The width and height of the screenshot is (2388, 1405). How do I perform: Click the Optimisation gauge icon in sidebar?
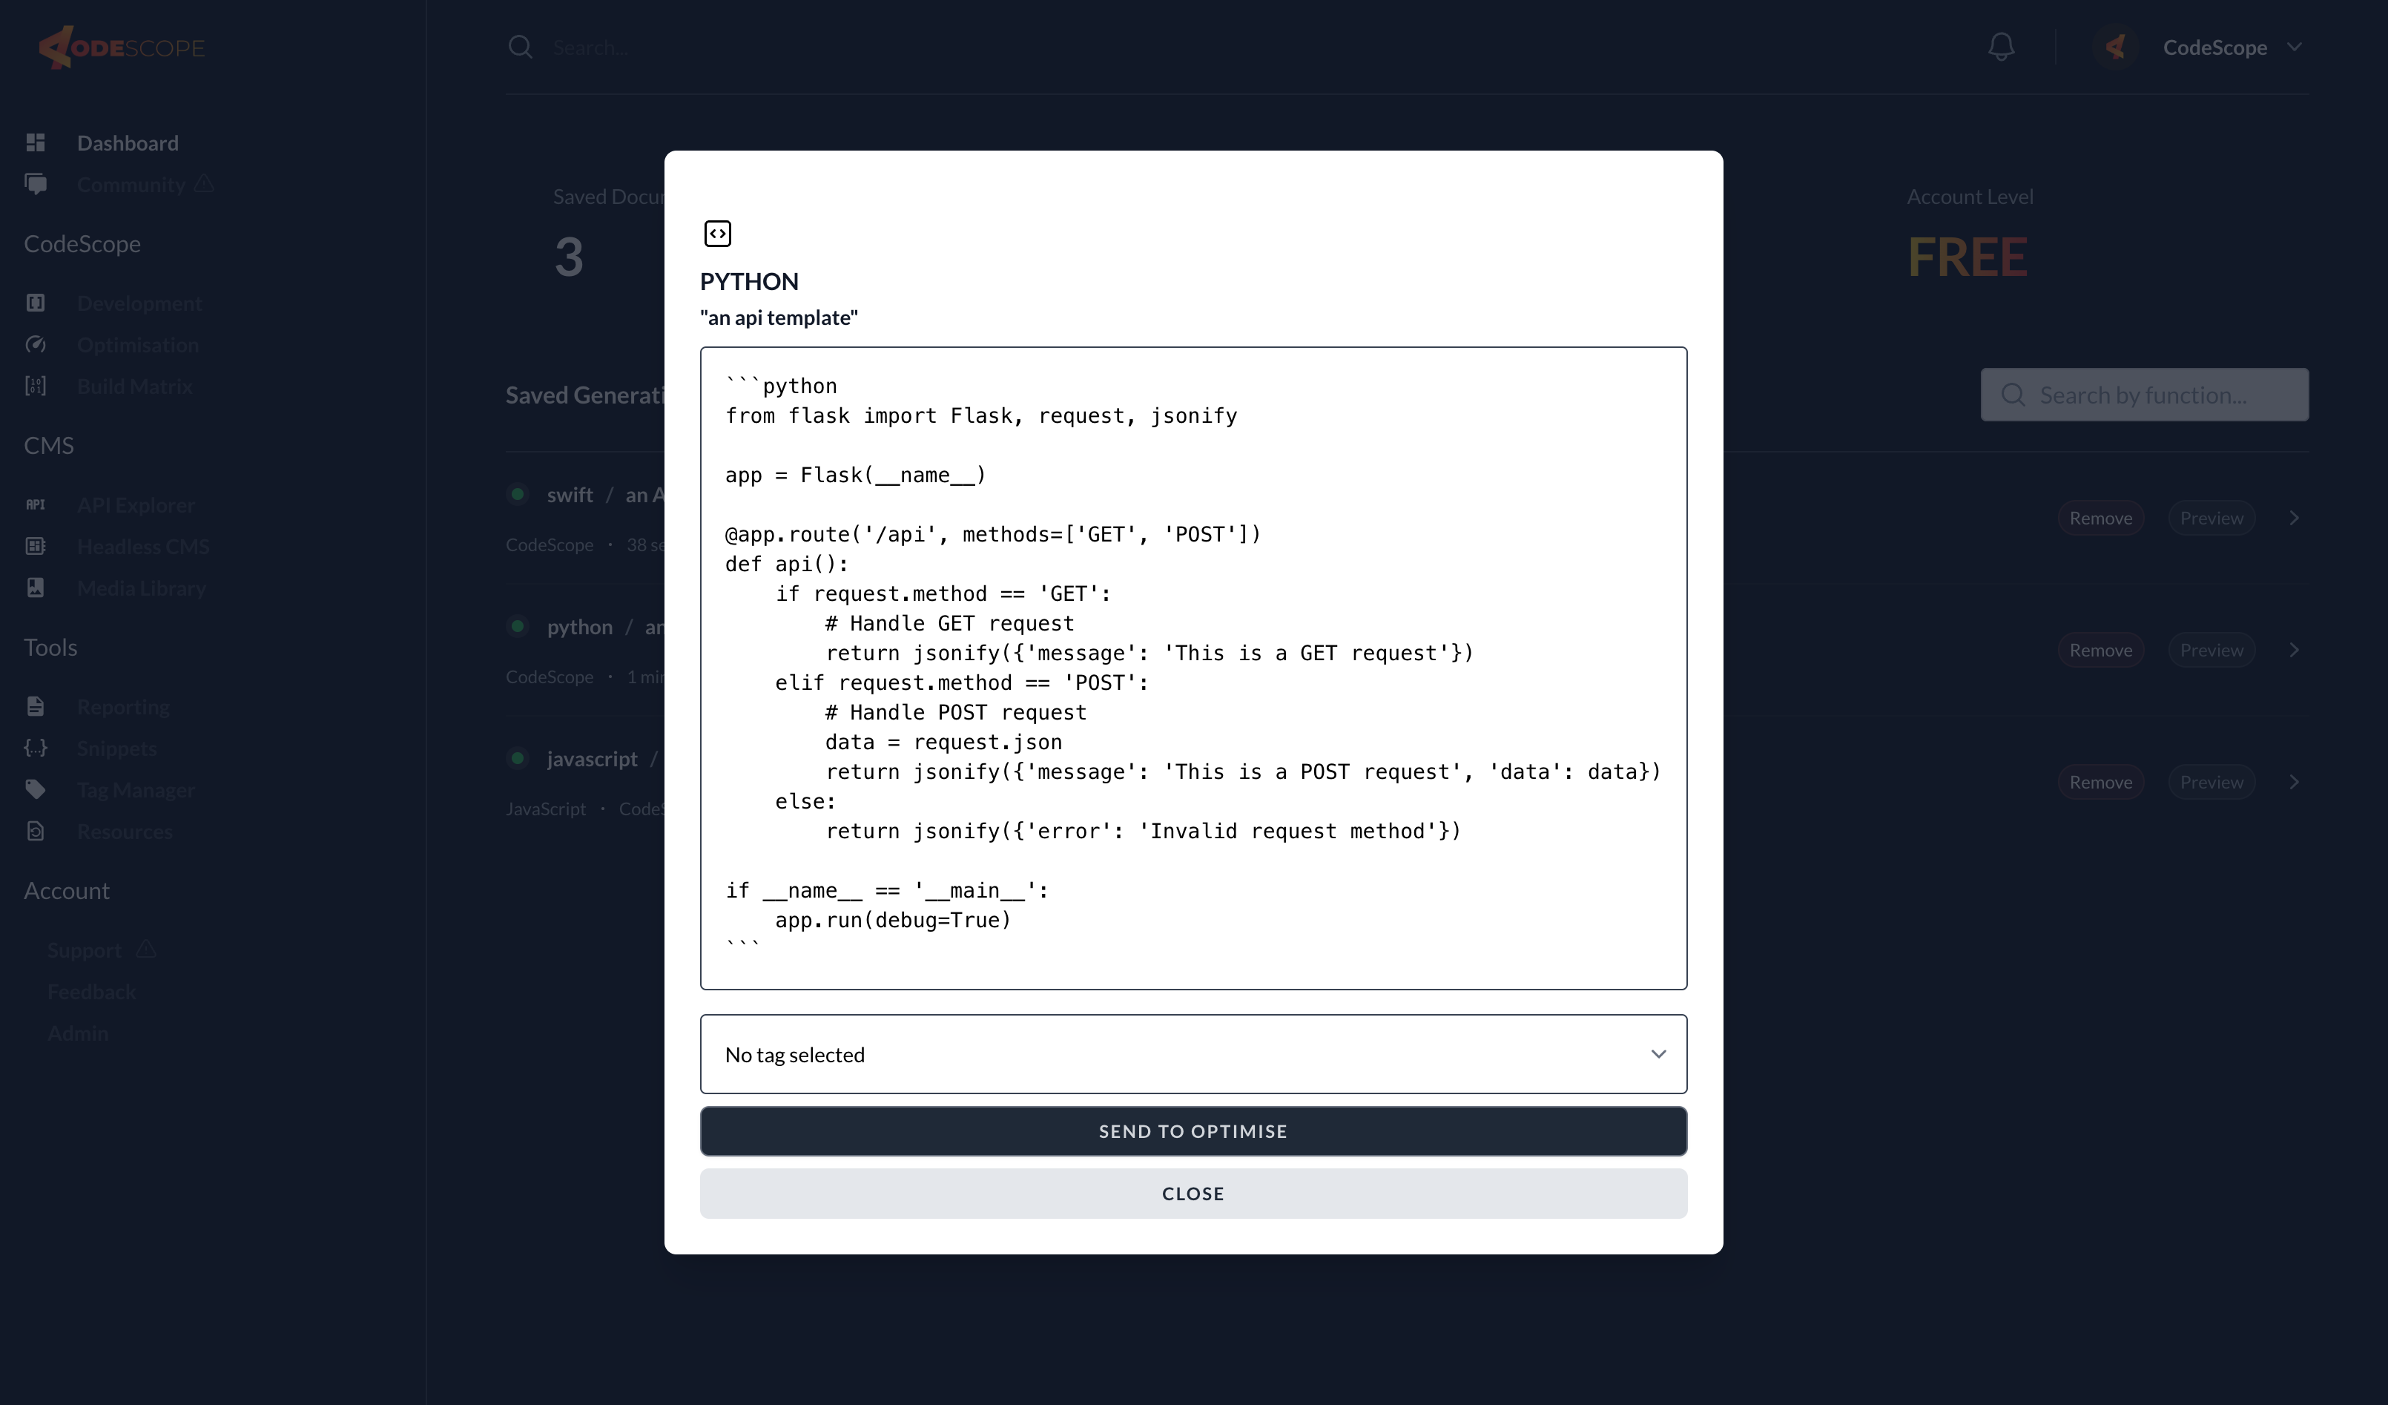(x=36, y=344)
